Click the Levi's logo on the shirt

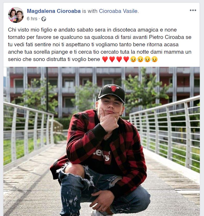[x=102, y=154]
